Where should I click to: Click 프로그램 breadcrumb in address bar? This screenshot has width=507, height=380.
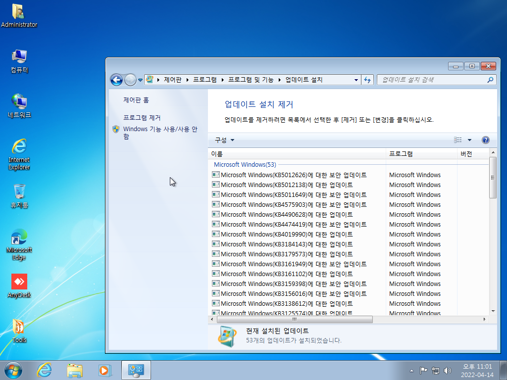pyautogui.click(x=204, y=80)
